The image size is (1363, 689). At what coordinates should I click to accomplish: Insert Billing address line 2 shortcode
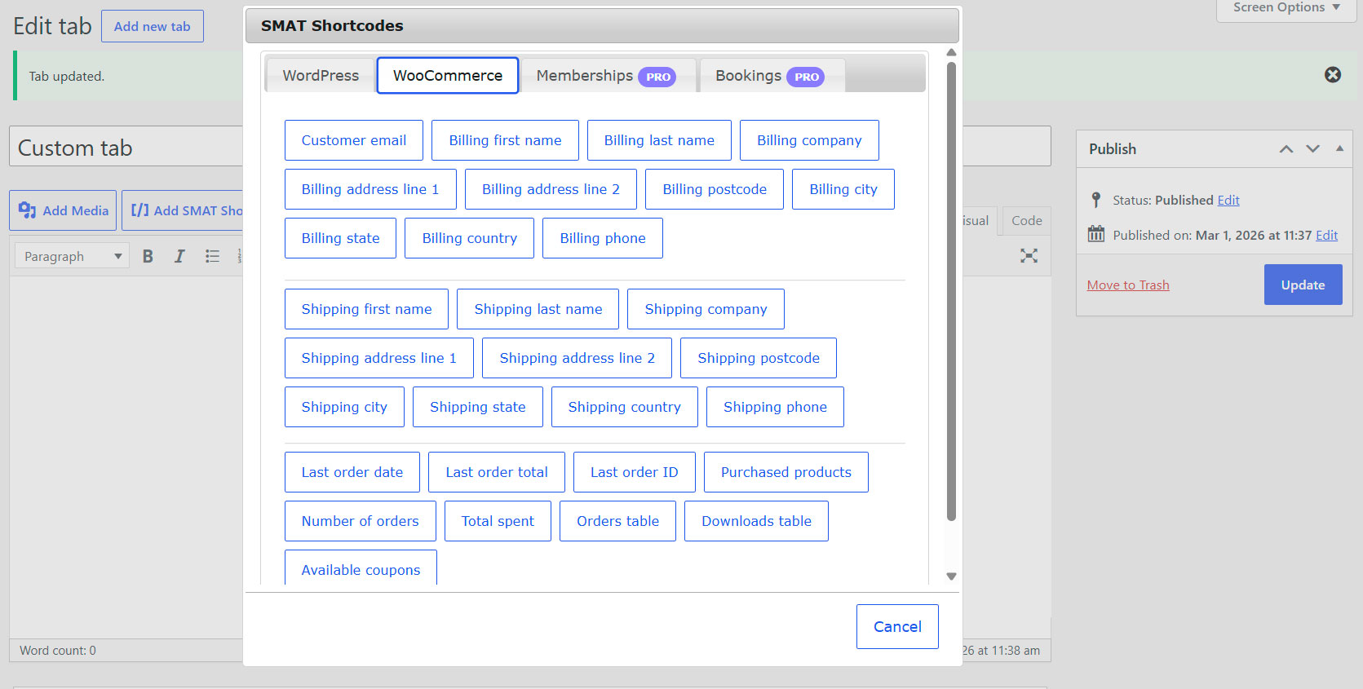(551, 189)
